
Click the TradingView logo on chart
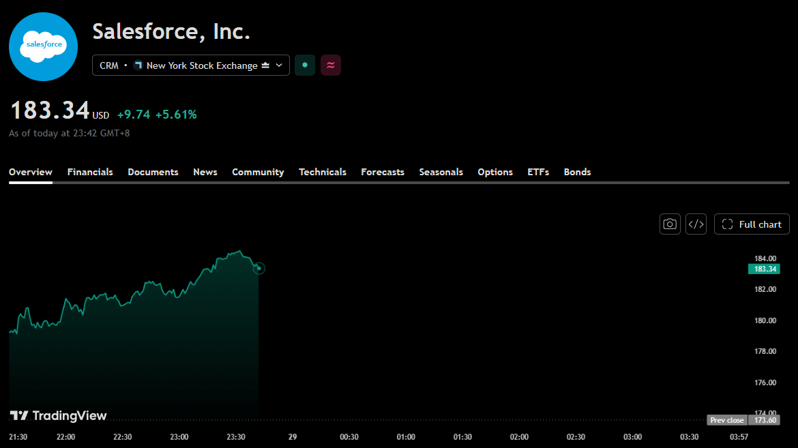(x=58, y=416)
